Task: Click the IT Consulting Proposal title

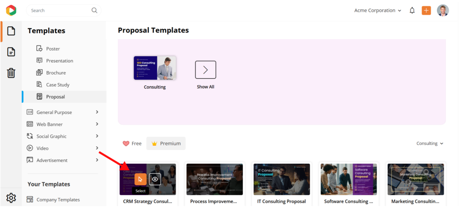Action: click(281, 202)
